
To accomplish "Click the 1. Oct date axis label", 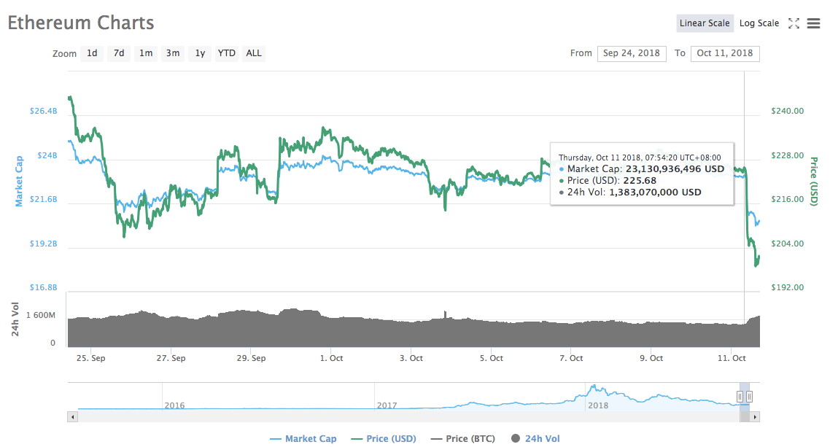I will pos(331,358).
